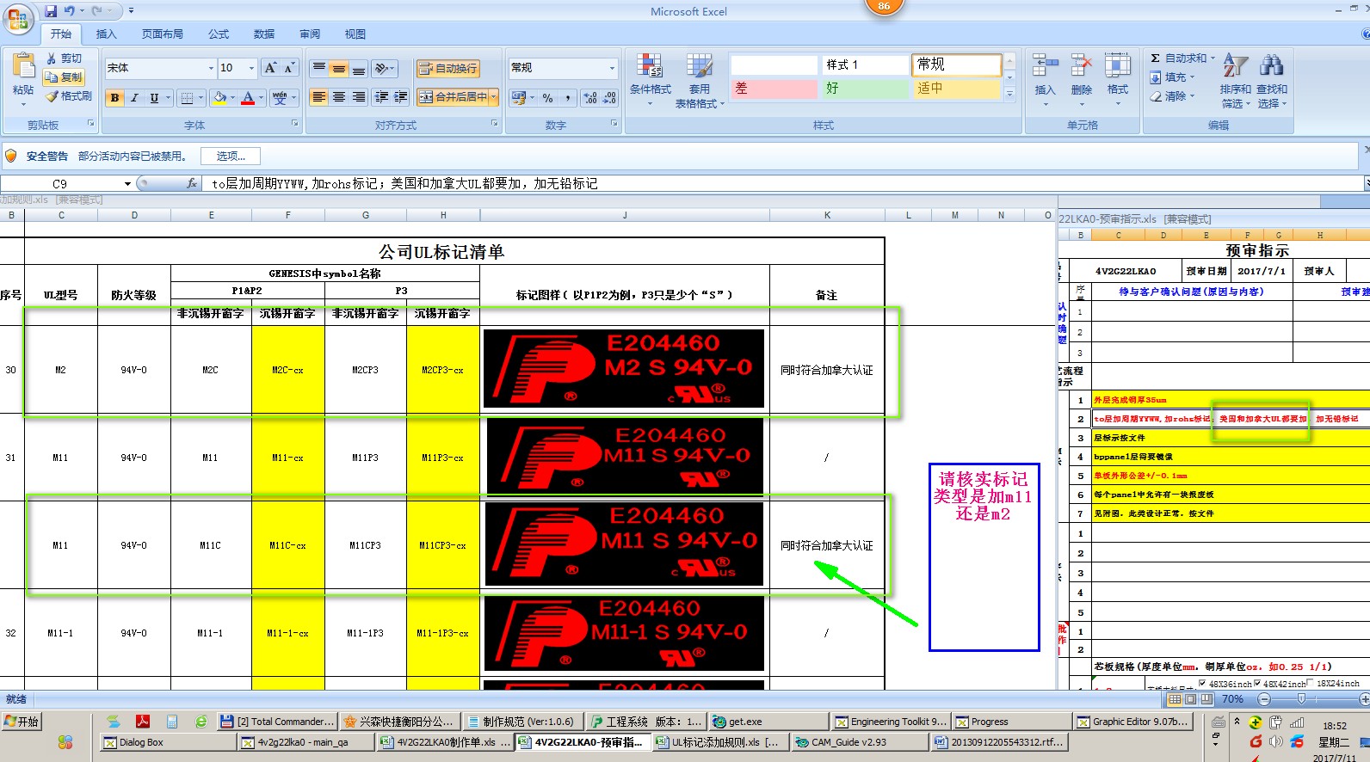This screenshot has height=762, width=1370.
Task: Expand the font color dropdown arrow
Action: tap(261, 98)
